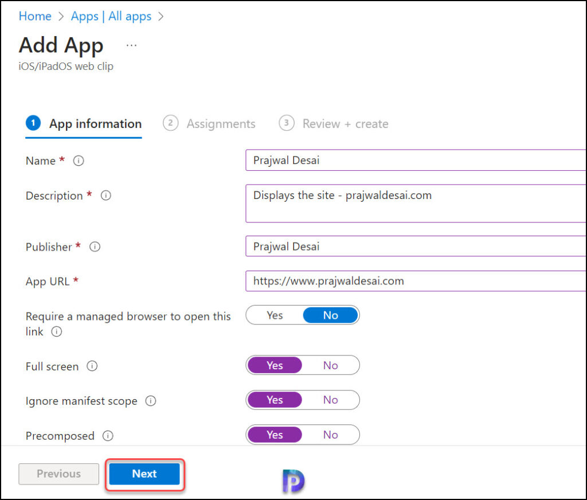Show info icon beside Ignore manifest scope

151,401
